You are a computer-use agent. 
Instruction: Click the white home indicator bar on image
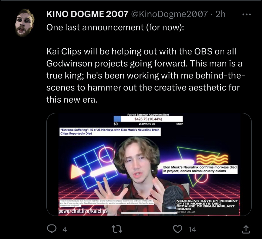tap(149, 213)
